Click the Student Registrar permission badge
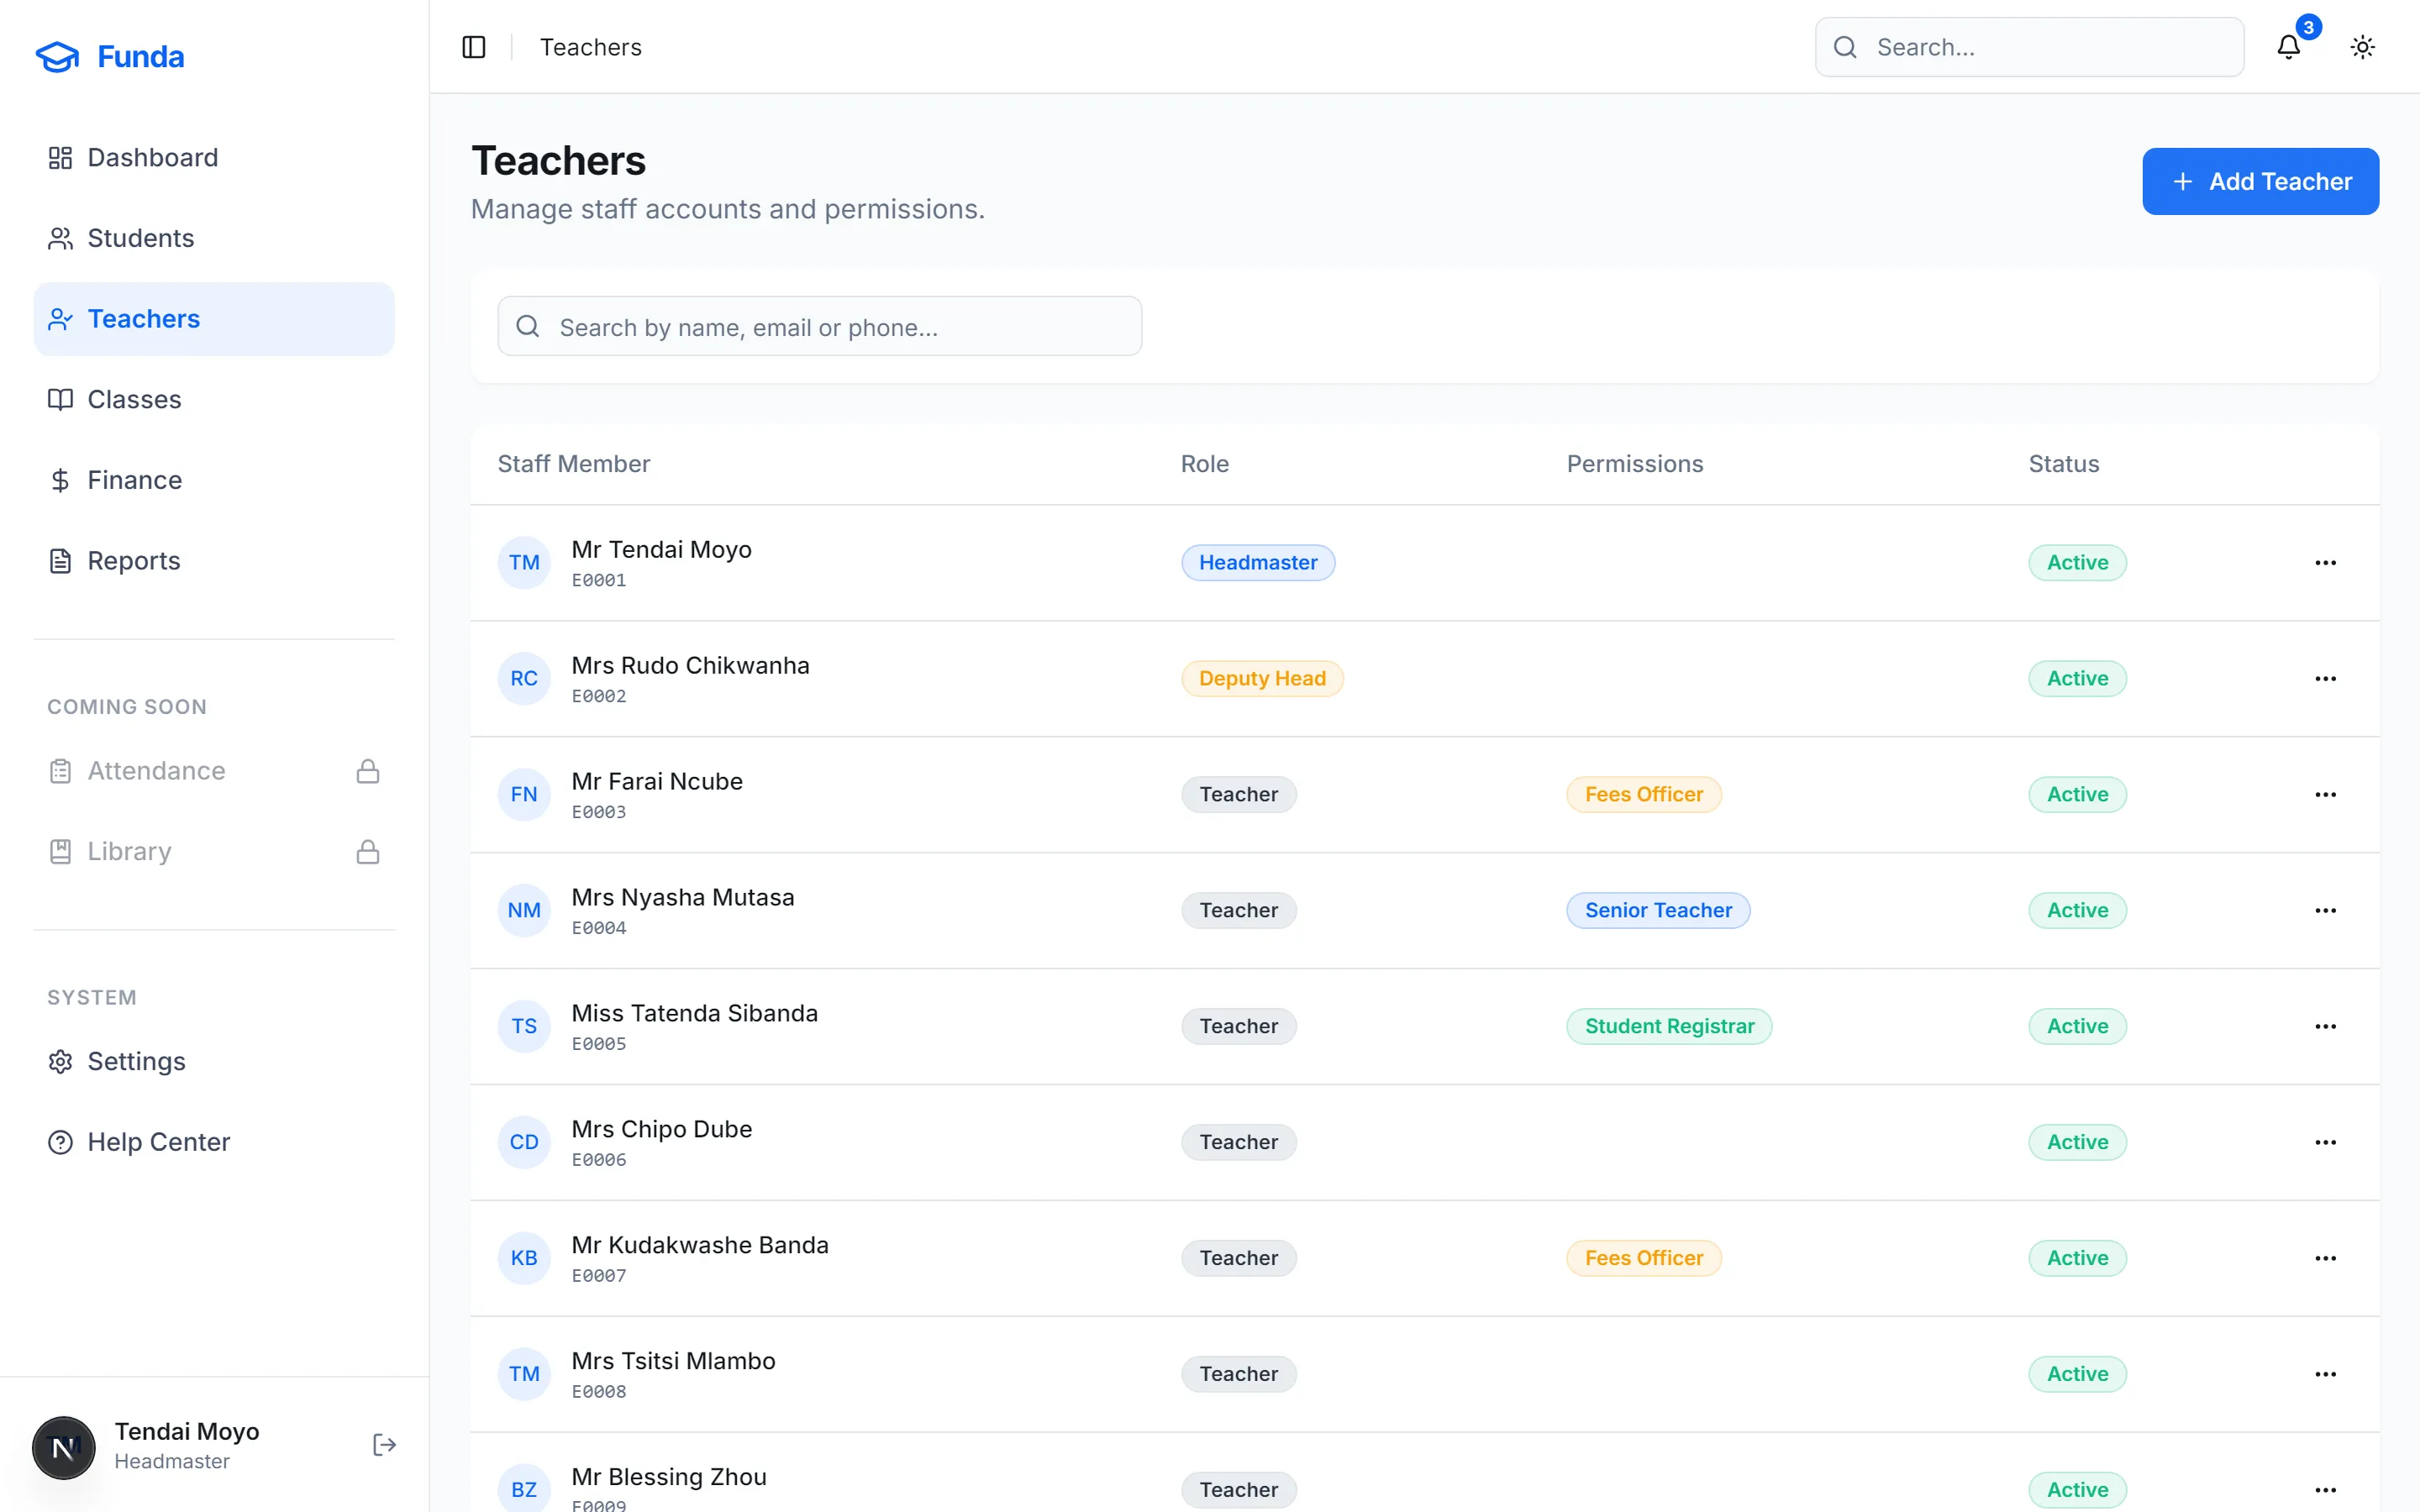Image resolution: width=2420 pixels, height=1512 pixels. (1669, 1027)
